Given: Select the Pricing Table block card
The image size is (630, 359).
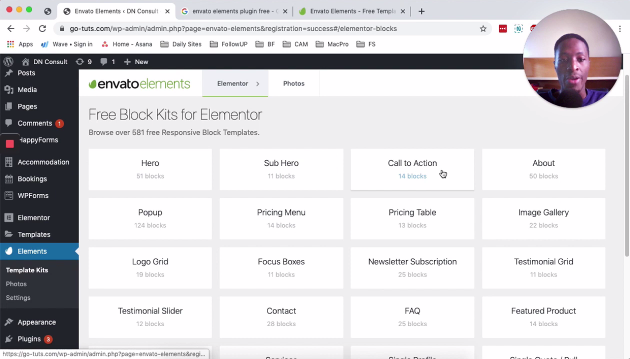Looking at the screenshot, I should point(412,219).
